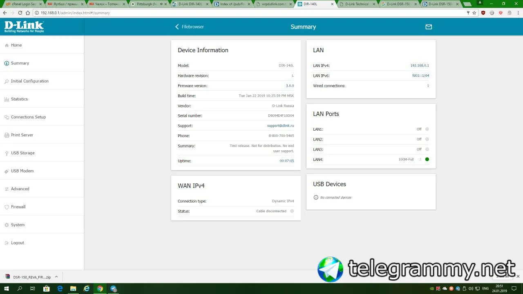Click firmware version 3.0.0 link
This screenshot has height=294, width=523.
coord(290,86)
